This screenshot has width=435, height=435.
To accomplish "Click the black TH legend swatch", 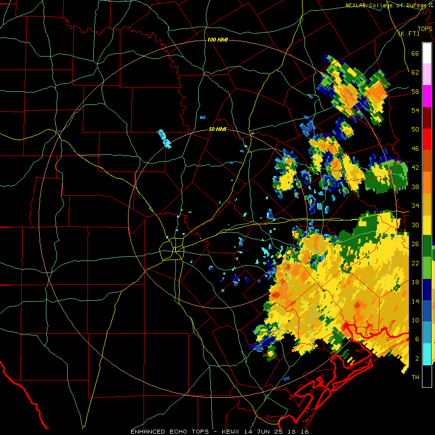I will click(x=427, y=376).
